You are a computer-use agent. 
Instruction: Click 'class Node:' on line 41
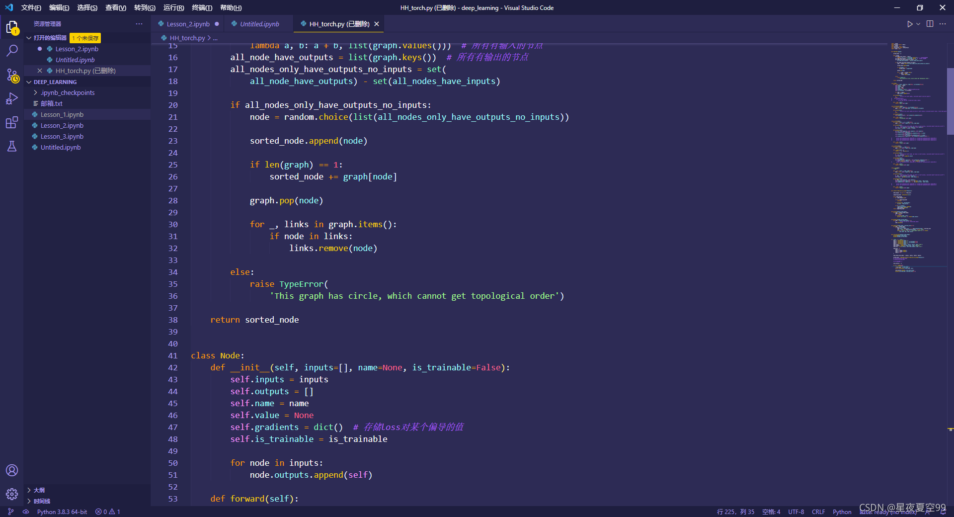click(x=218, y=355)
